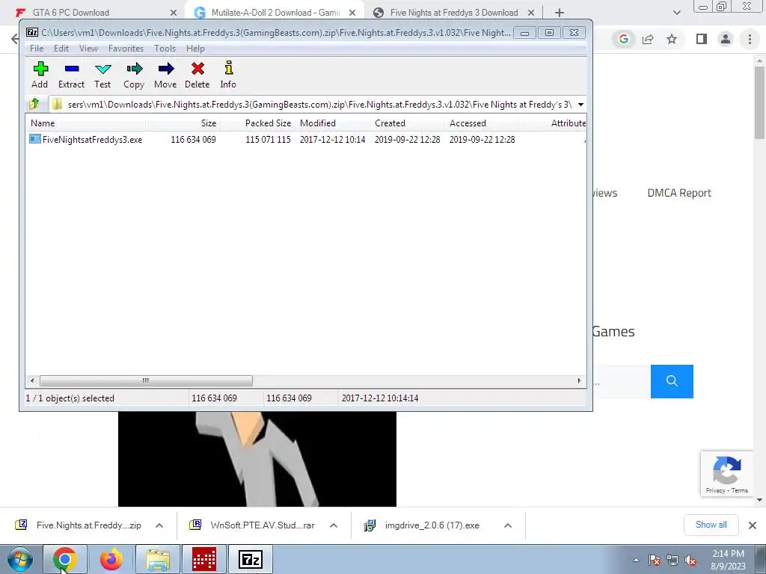Open the Chrome three-dot menu
Screen dimensions: 766x574
pyautogui.click(x=750, y=39)
